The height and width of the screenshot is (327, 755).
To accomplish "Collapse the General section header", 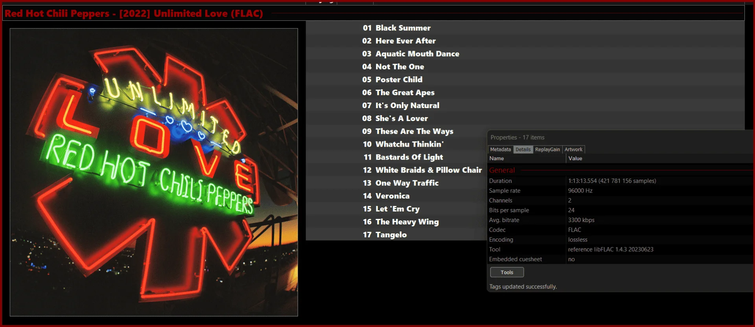I will click(x=502, y=170).
